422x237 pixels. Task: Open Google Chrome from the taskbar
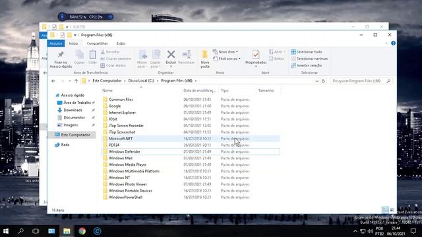pos(82,231)
